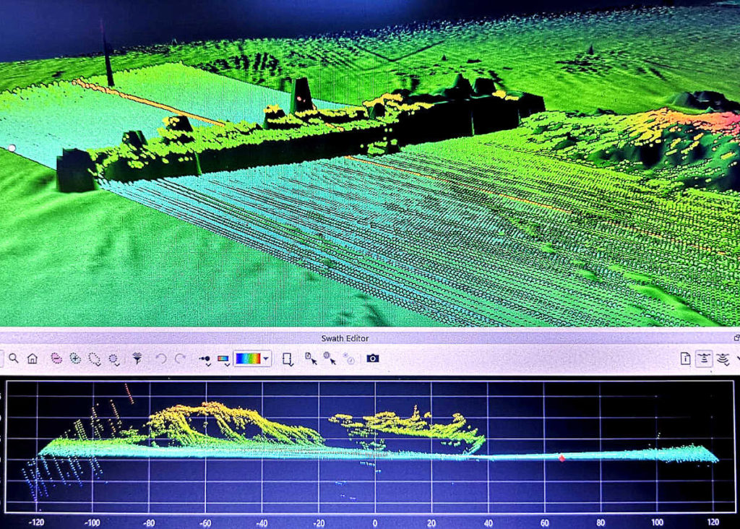Click the red highlighted sounding point

tap(562, 457)
